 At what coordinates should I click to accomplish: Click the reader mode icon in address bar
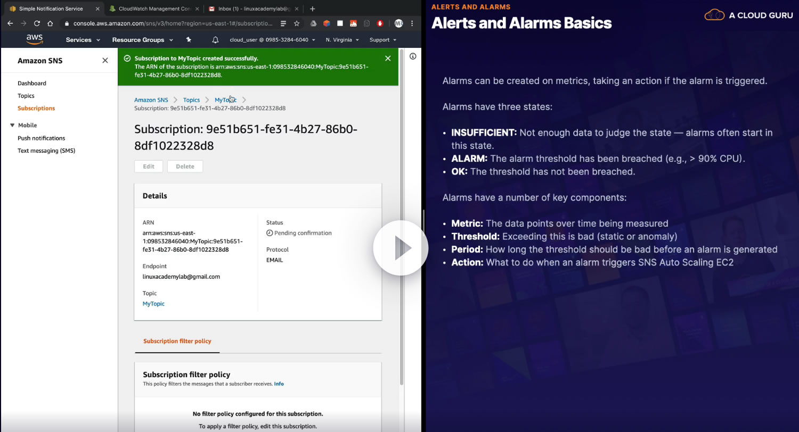(x=283, y=23)
